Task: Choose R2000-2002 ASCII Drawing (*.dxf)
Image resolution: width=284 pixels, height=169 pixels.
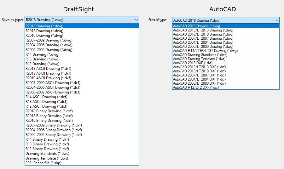Action: (x=53, y=92)
